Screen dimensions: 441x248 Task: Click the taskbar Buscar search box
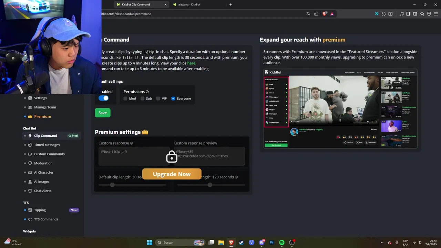[x=180, y=242]
